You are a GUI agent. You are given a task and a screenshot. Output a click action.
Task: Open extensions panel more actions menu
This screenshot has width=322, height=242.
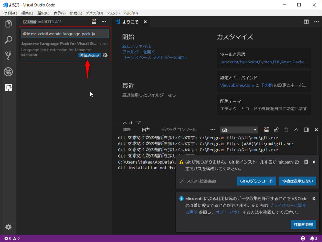click(104, 22)
